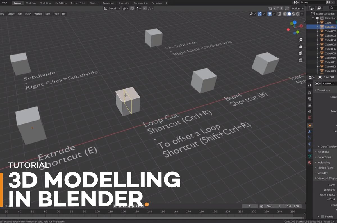
Task: Open the pivot point dropdown
Action: tap(126, 8)
